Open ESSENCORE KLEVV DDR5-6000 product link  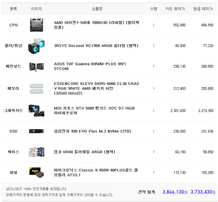(96, 88)
